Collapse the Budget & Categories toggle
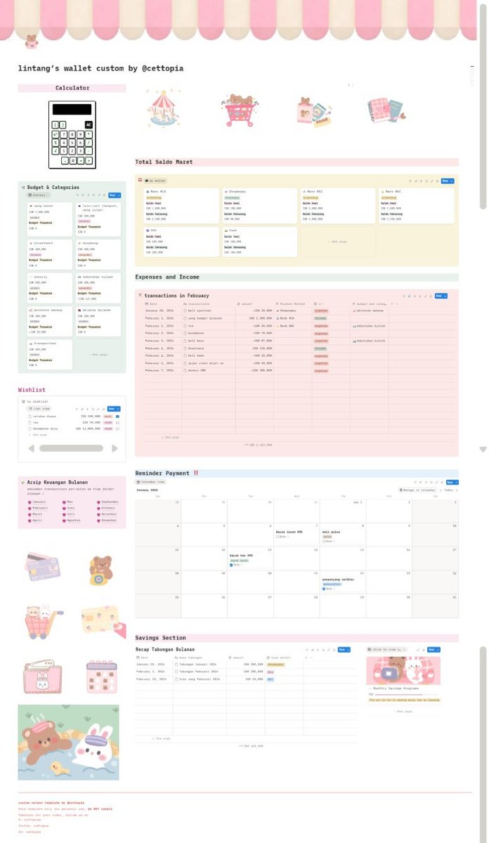Viewport: 489px width, 843px height. click(23, 188)
